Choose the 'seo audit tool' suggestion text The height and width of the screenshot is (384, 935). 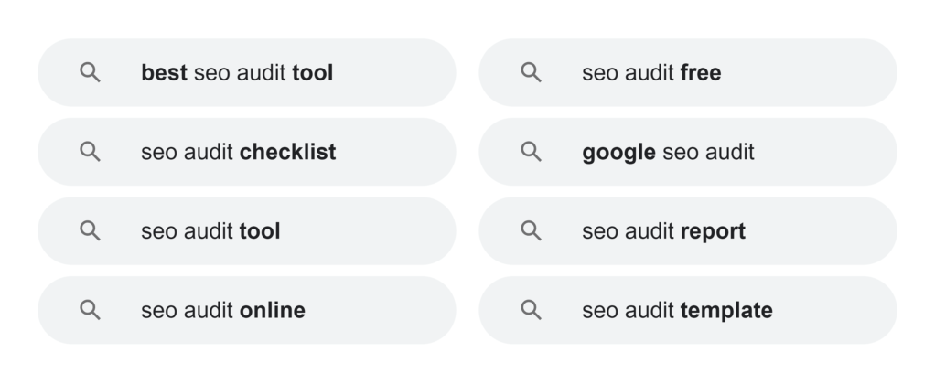click(x=210, y=231)
